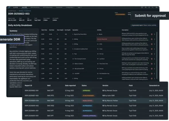This screenshot has height=121, width=169.
Task: Delete the 14:00 Drilling activity row
Action: [152, 79]
